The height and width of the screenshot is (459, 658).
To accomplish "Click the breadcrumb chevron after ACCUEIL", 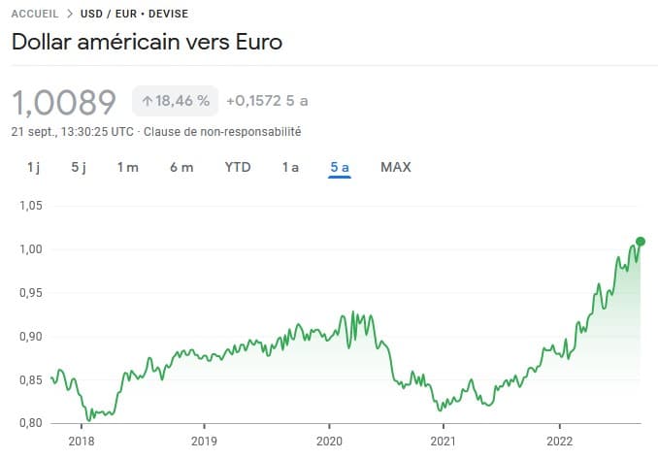I will point(70,14).
